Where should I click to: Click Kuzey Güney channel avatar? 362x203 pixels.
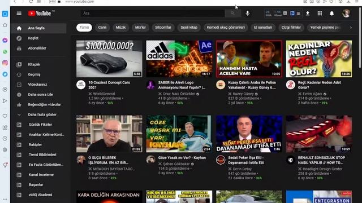tap(221, 85)
